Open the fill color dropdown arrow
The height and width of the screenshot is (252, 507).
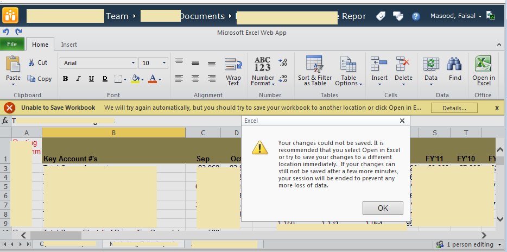point(142,79)
